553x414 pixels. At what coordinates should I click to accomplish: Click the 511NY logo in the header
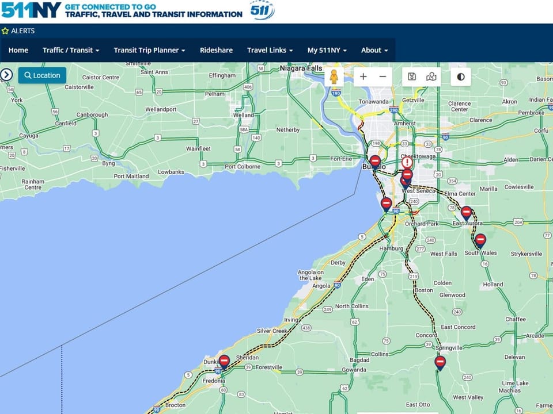[31, 10]
